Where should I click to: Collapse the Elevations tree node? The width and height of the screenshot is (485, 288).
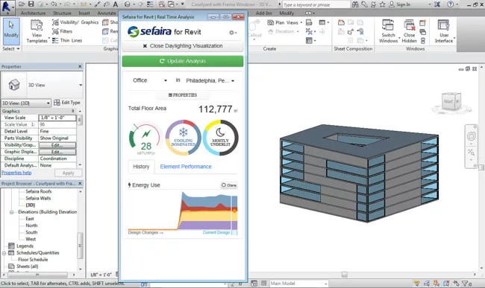click(x=11, y=212)
